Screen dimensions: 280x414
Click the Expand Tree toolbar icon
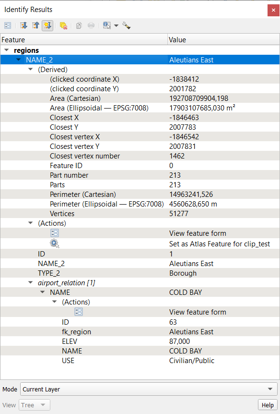[23, 25]
